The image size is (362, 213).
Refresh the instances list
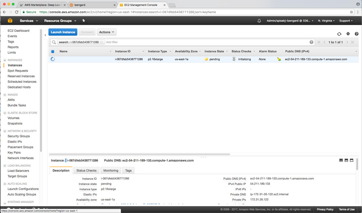(339, 34)
